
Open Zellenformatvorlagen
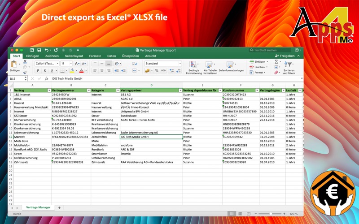[231, 66]
